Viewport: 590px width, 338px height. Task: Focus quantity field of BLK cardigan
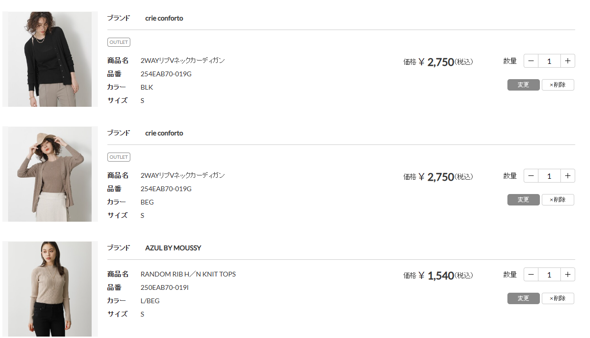(549, 61)
